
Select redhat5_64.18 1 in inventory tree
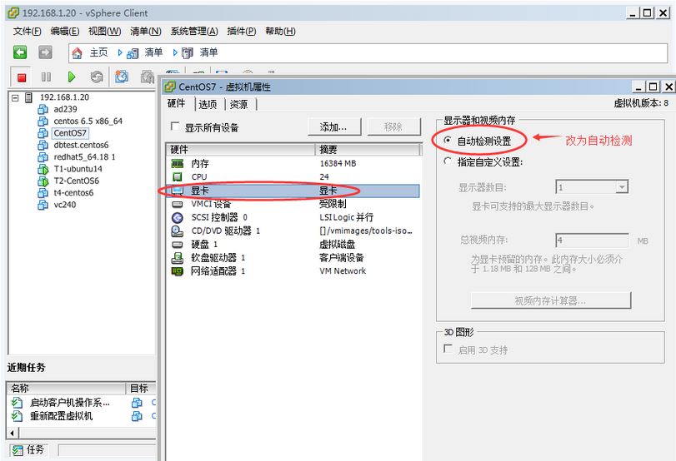point(84,157)
